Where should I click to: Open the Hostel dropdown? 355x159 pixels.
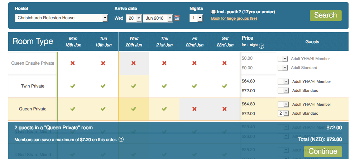(61, 18)
